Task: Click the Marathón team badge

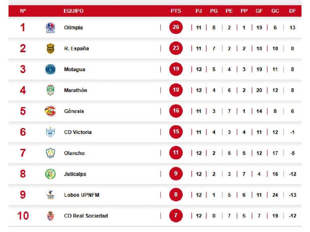Action: tap(50, 90)
